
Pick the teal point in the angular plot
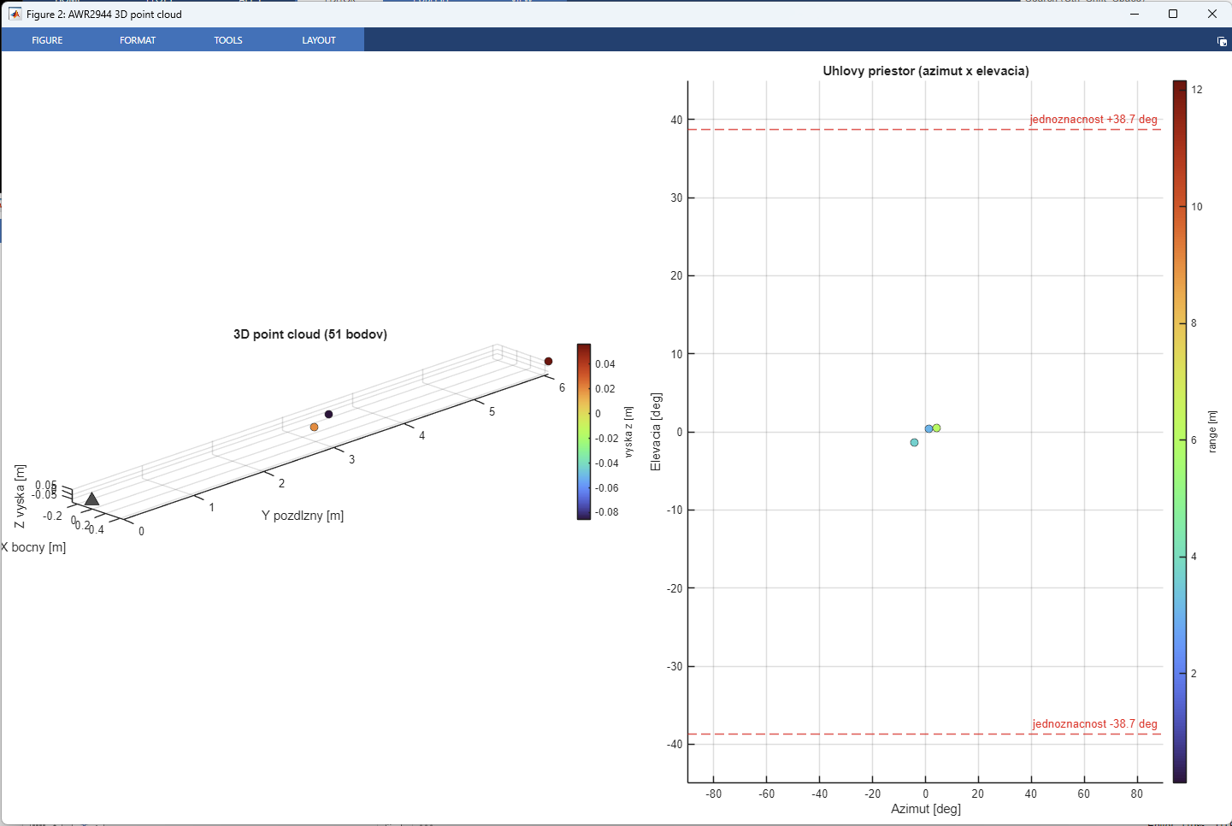click(914, 442)
